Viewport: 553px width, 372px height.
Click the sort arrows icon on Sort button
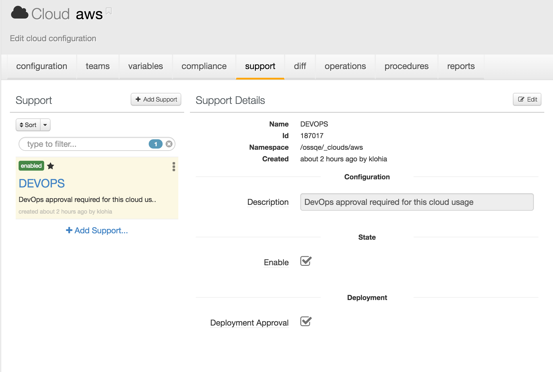pyautogui.click(x=22, y=125)
